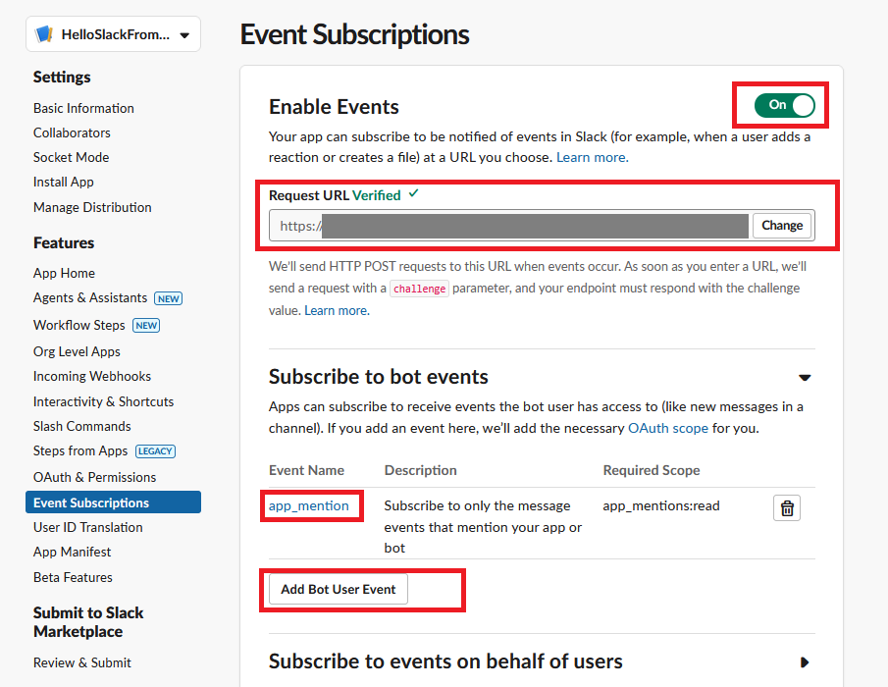Click the HelloSlackFrom app logo icon
Screen dimensions: 888x687
tap(44, 34)
